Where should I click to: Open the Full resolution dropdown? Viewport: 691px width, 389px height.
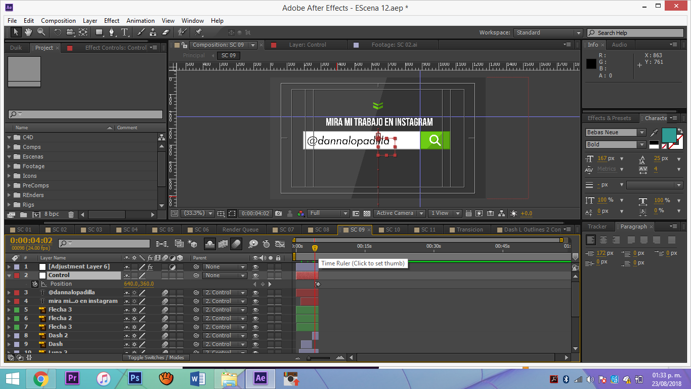[329, 214]
